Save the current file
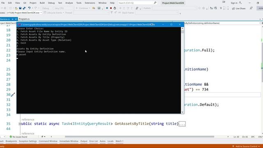 pos(20,8)
